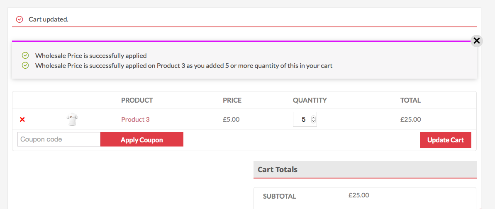
Task: Decrease quantity with the stepper down arrow
Action: click(313, 121)
